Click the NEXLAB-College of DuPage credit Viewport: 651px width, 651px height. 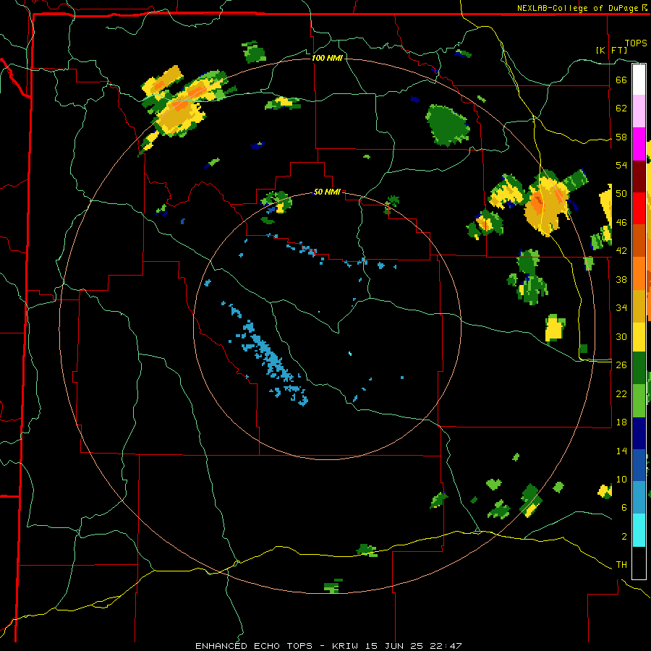coord(582,8)
